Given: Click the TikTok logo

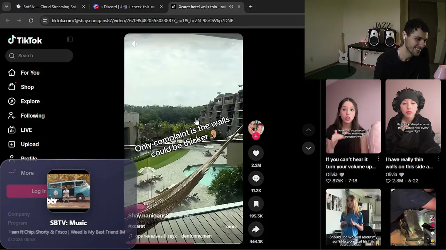Looking at the screenshot, I should pyautogui.click(x=25, y=40).
